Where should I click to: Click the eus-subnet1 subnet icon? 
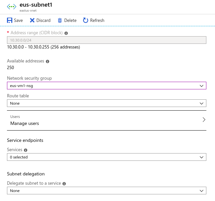(x=12, y=7)
